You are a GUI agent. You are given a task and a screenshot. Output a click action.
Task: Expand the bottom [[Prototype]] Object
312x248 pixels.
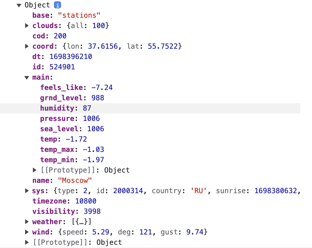(27, 242)
